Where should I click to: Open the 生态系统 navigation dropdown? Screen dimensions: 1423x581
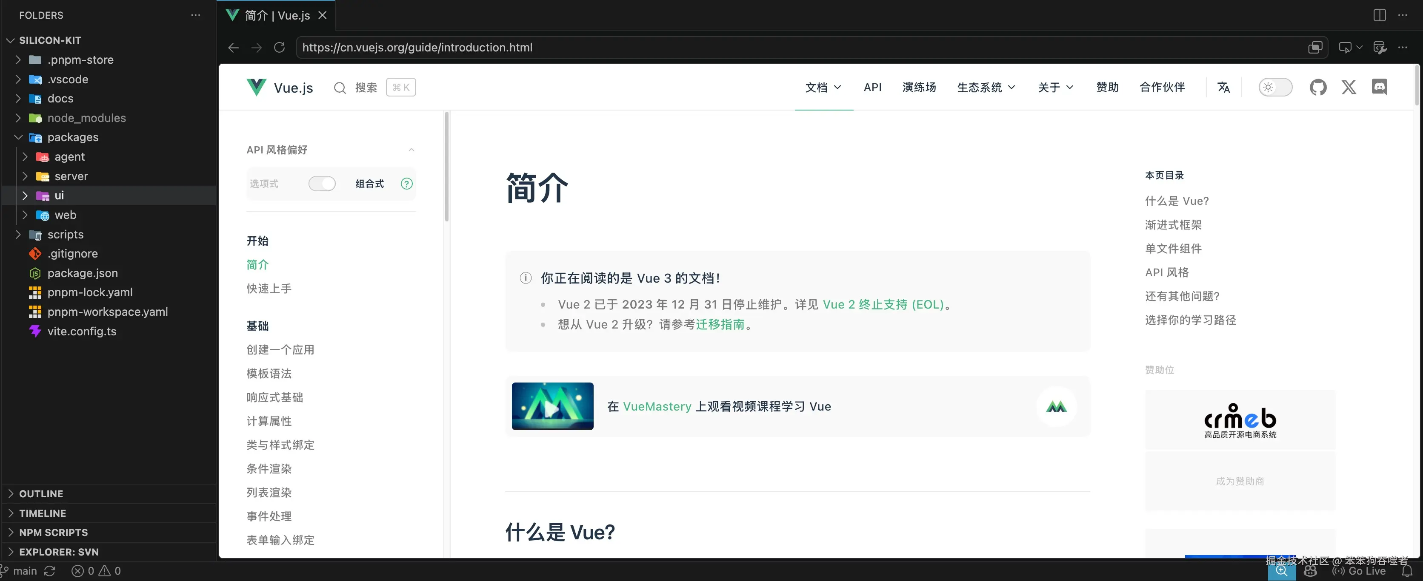tap(986, 87)
